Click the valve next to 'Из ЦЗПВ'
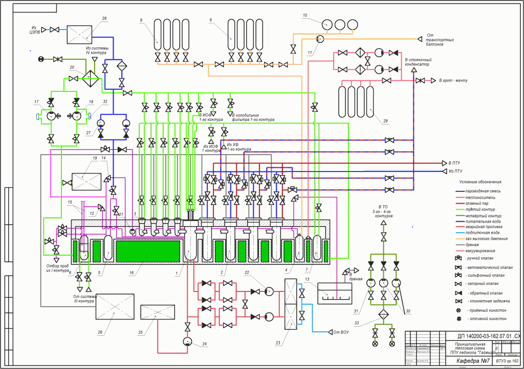This screenshot has height=369, width=524. (54, 30)
